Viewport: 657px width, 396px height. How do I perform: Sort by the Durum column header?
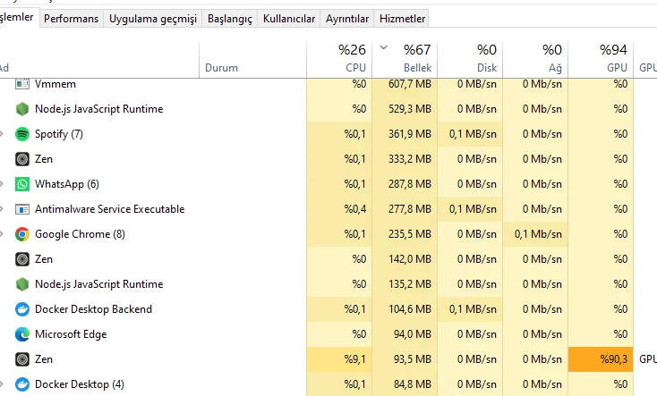253,59
